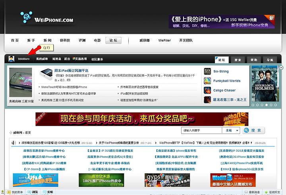Viewport: 286px width, 195px height.
Task: Open the Caligo Chaser link
Action: click(x=224, y=90)
